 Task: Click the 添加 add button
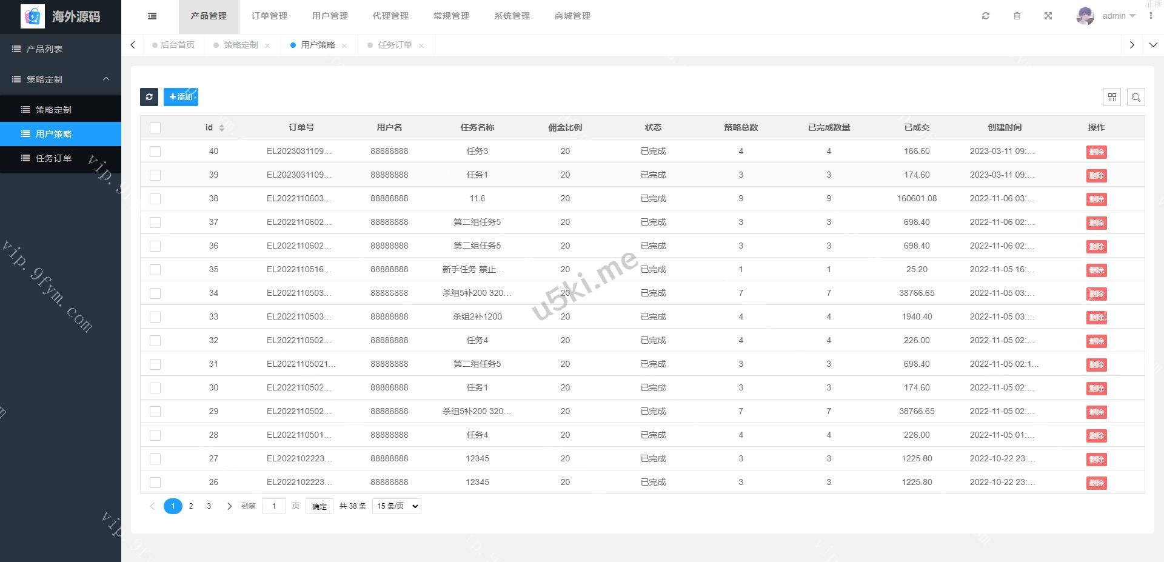[x=181, y=97]
